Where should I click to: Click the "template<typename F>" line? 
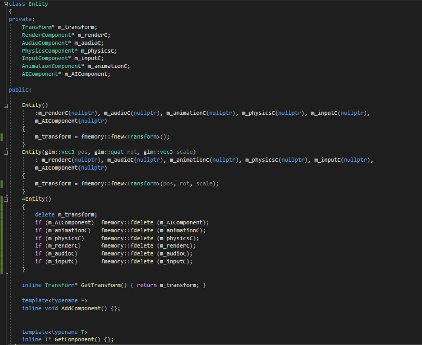(x=55, y=300)
